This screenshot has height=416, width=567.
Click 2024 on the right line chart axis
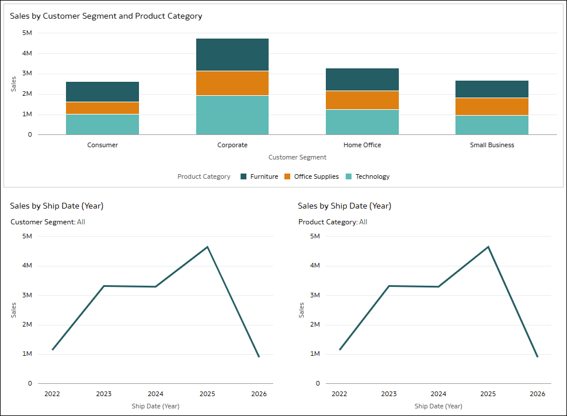pyautogui.click(x=439, y=394)
